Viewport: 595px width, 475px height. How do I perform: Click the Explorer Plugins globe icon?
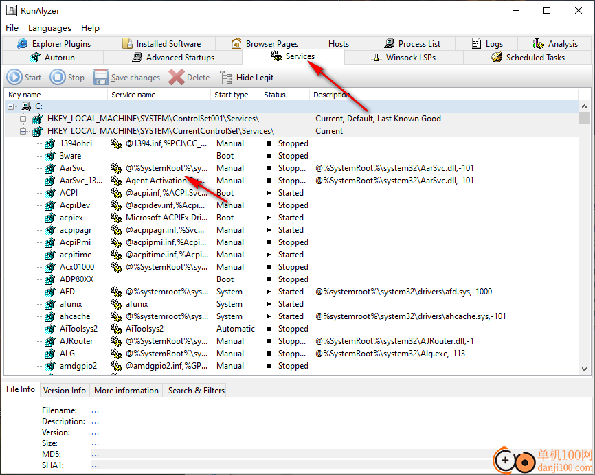tap(23, 44)
